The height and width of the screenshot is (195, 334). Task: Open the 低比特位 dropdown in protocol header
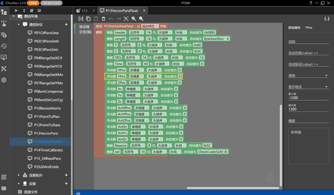(x=150, y=26)
